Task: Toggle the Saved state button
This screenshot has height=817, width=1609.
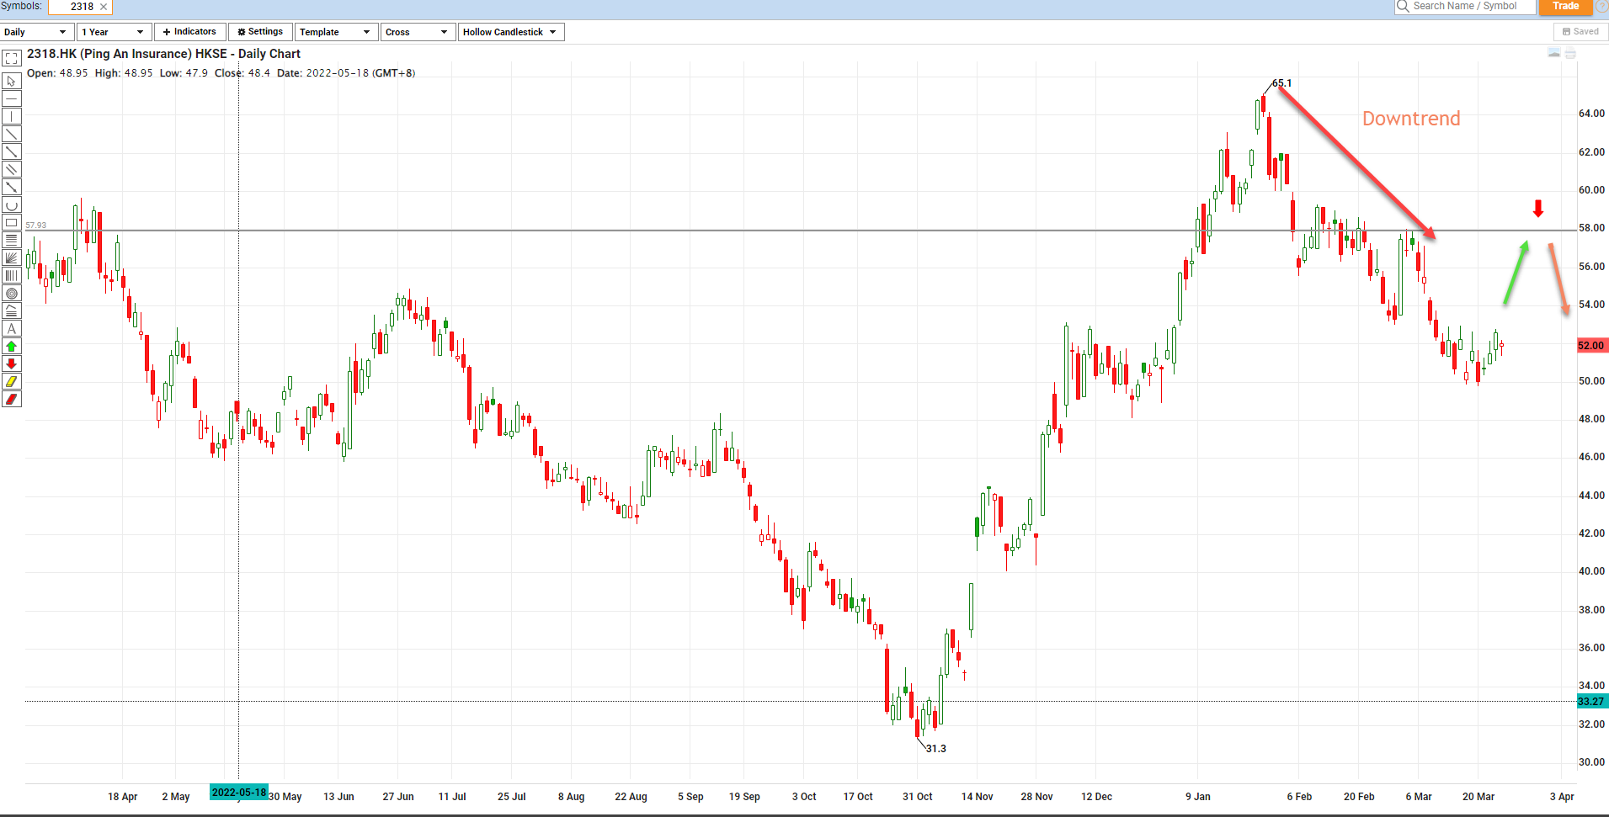Action: pyautogui.click(x=1580, y=31)
